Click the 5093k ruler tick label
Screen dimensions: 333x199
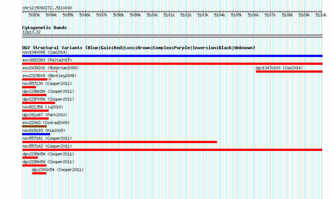click(x=34, y=15)
